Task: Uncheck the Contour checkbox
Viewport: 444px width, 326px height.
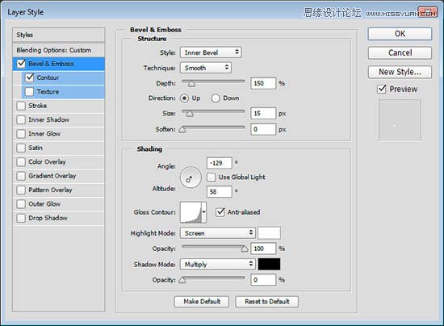Action: point(30,77)
